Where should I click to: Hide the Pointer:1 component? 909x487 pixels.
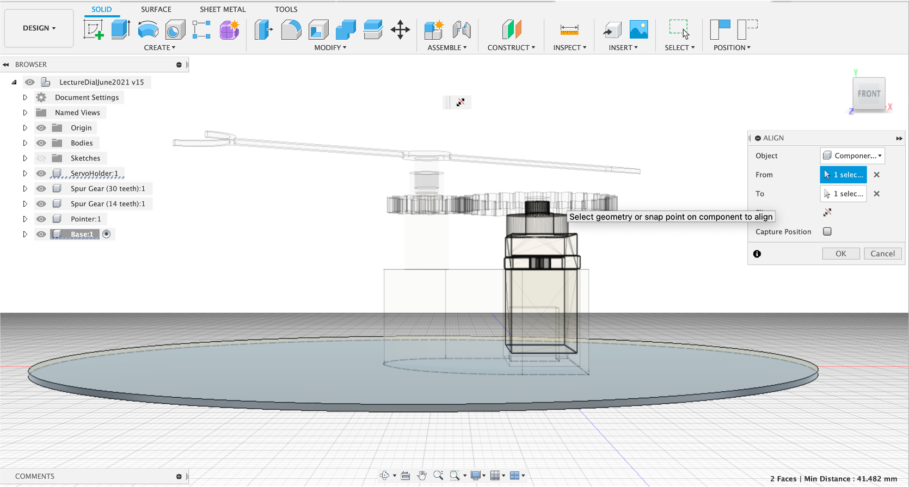tap(41, 219)
